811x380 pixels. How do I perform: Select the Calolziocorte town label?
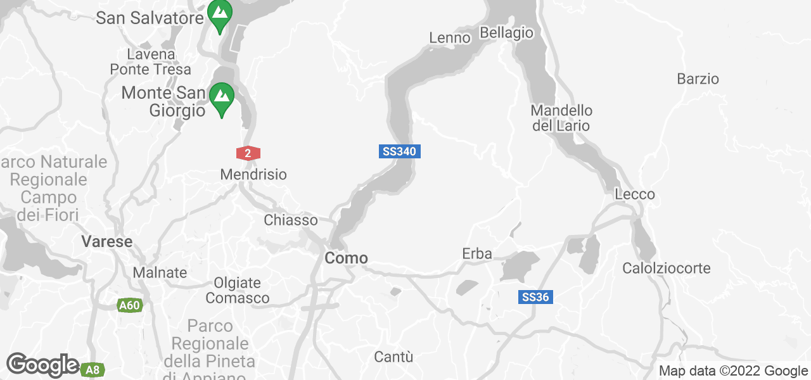tap(667, 268)
